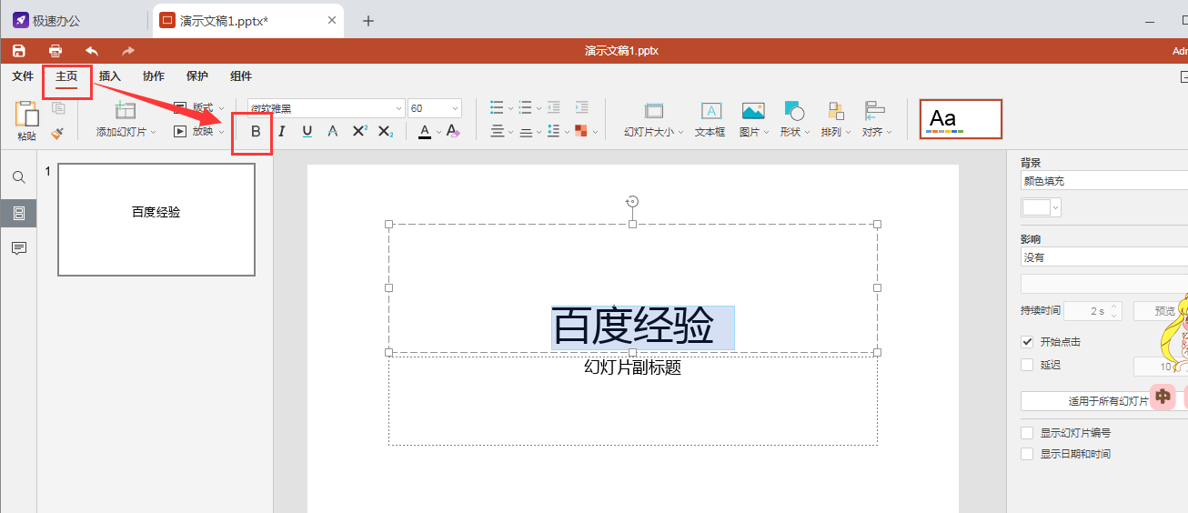Click the Redo arrow icon
This screenshot has width=1188, height=513.
click(x=128, y=51)
